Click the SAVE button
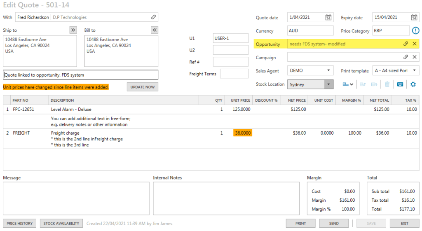The width and height of the screenshot is (422, 231). [x=371, y=223]
